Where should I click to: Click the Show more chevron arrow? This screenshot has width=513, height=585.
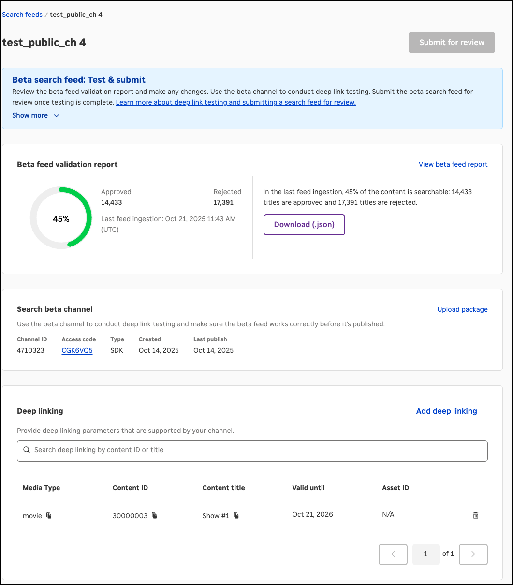coord(57,116)
